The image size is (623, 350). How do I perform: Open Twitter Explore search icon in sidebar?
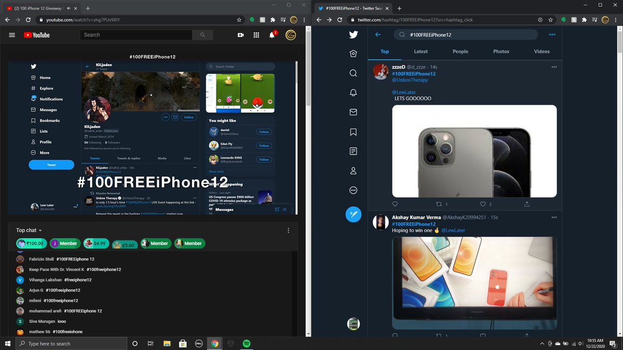354,73
